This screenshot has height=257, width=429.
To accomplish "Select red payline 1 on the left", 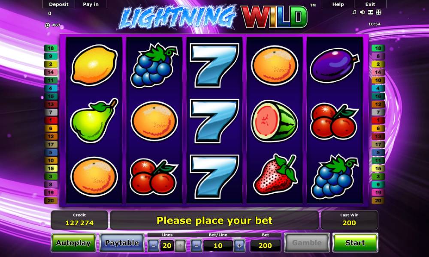I will pyautogui.click(x=51, y=120).
